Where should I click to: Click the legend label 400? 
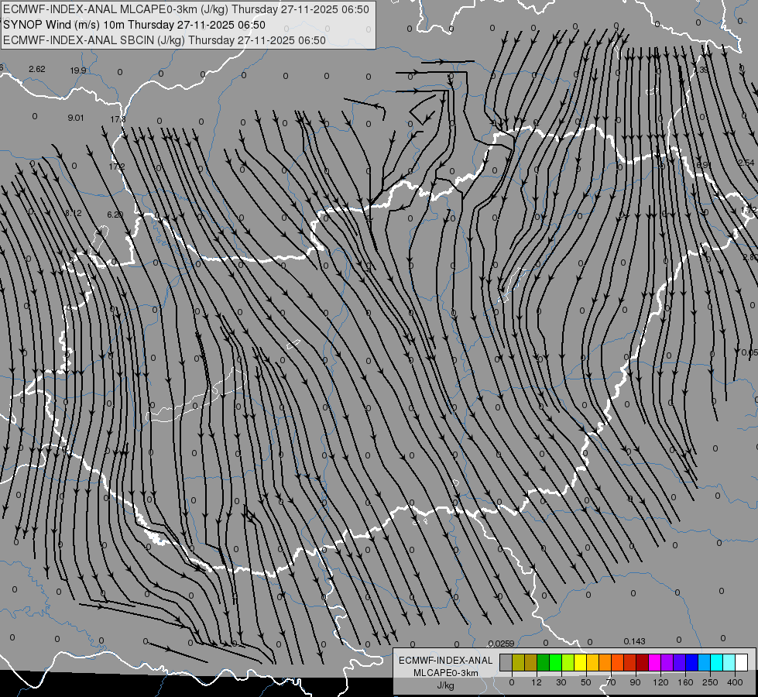735,682
